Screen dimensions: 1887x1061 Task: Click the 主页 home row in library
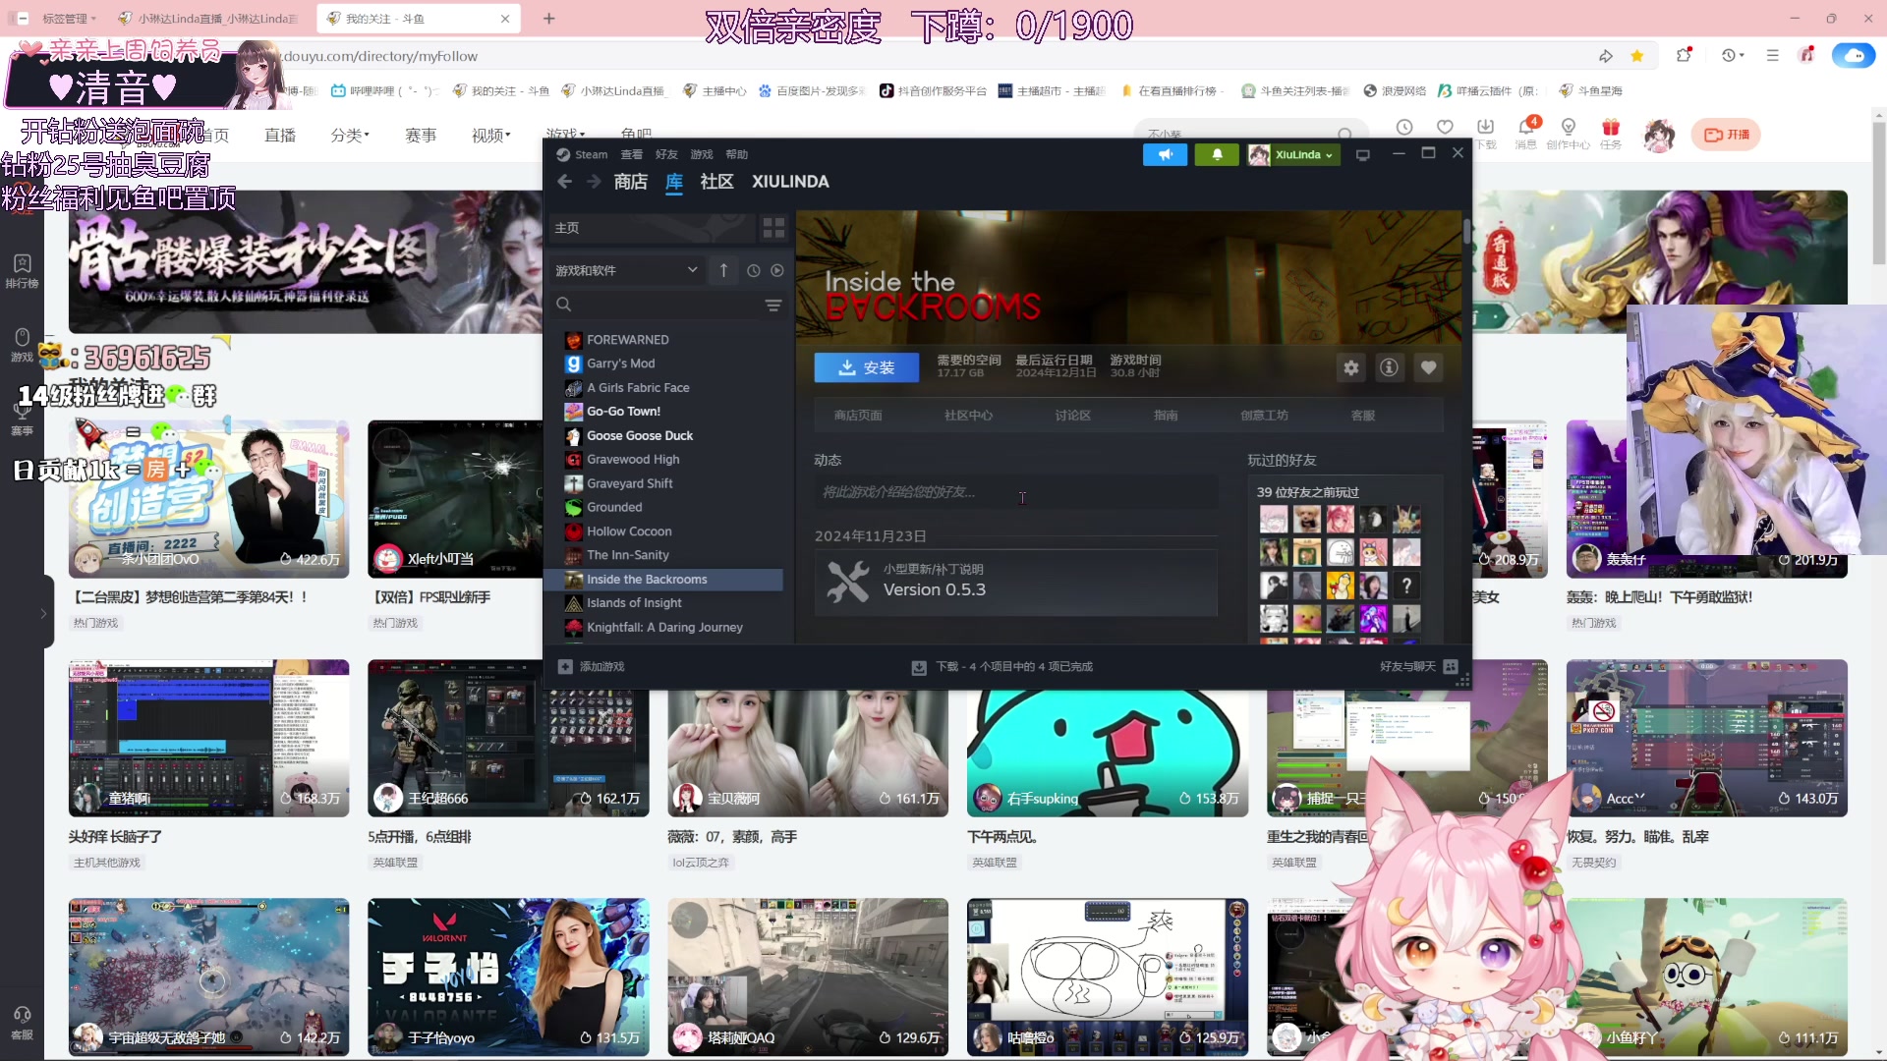click(x=653, y=228)
